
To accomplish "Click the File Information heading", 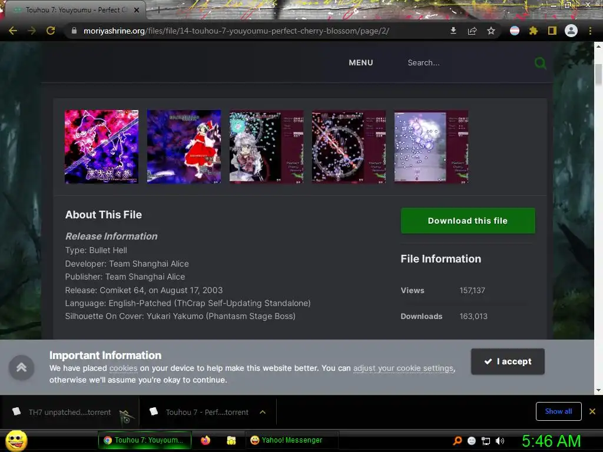I will pos(440,259).
